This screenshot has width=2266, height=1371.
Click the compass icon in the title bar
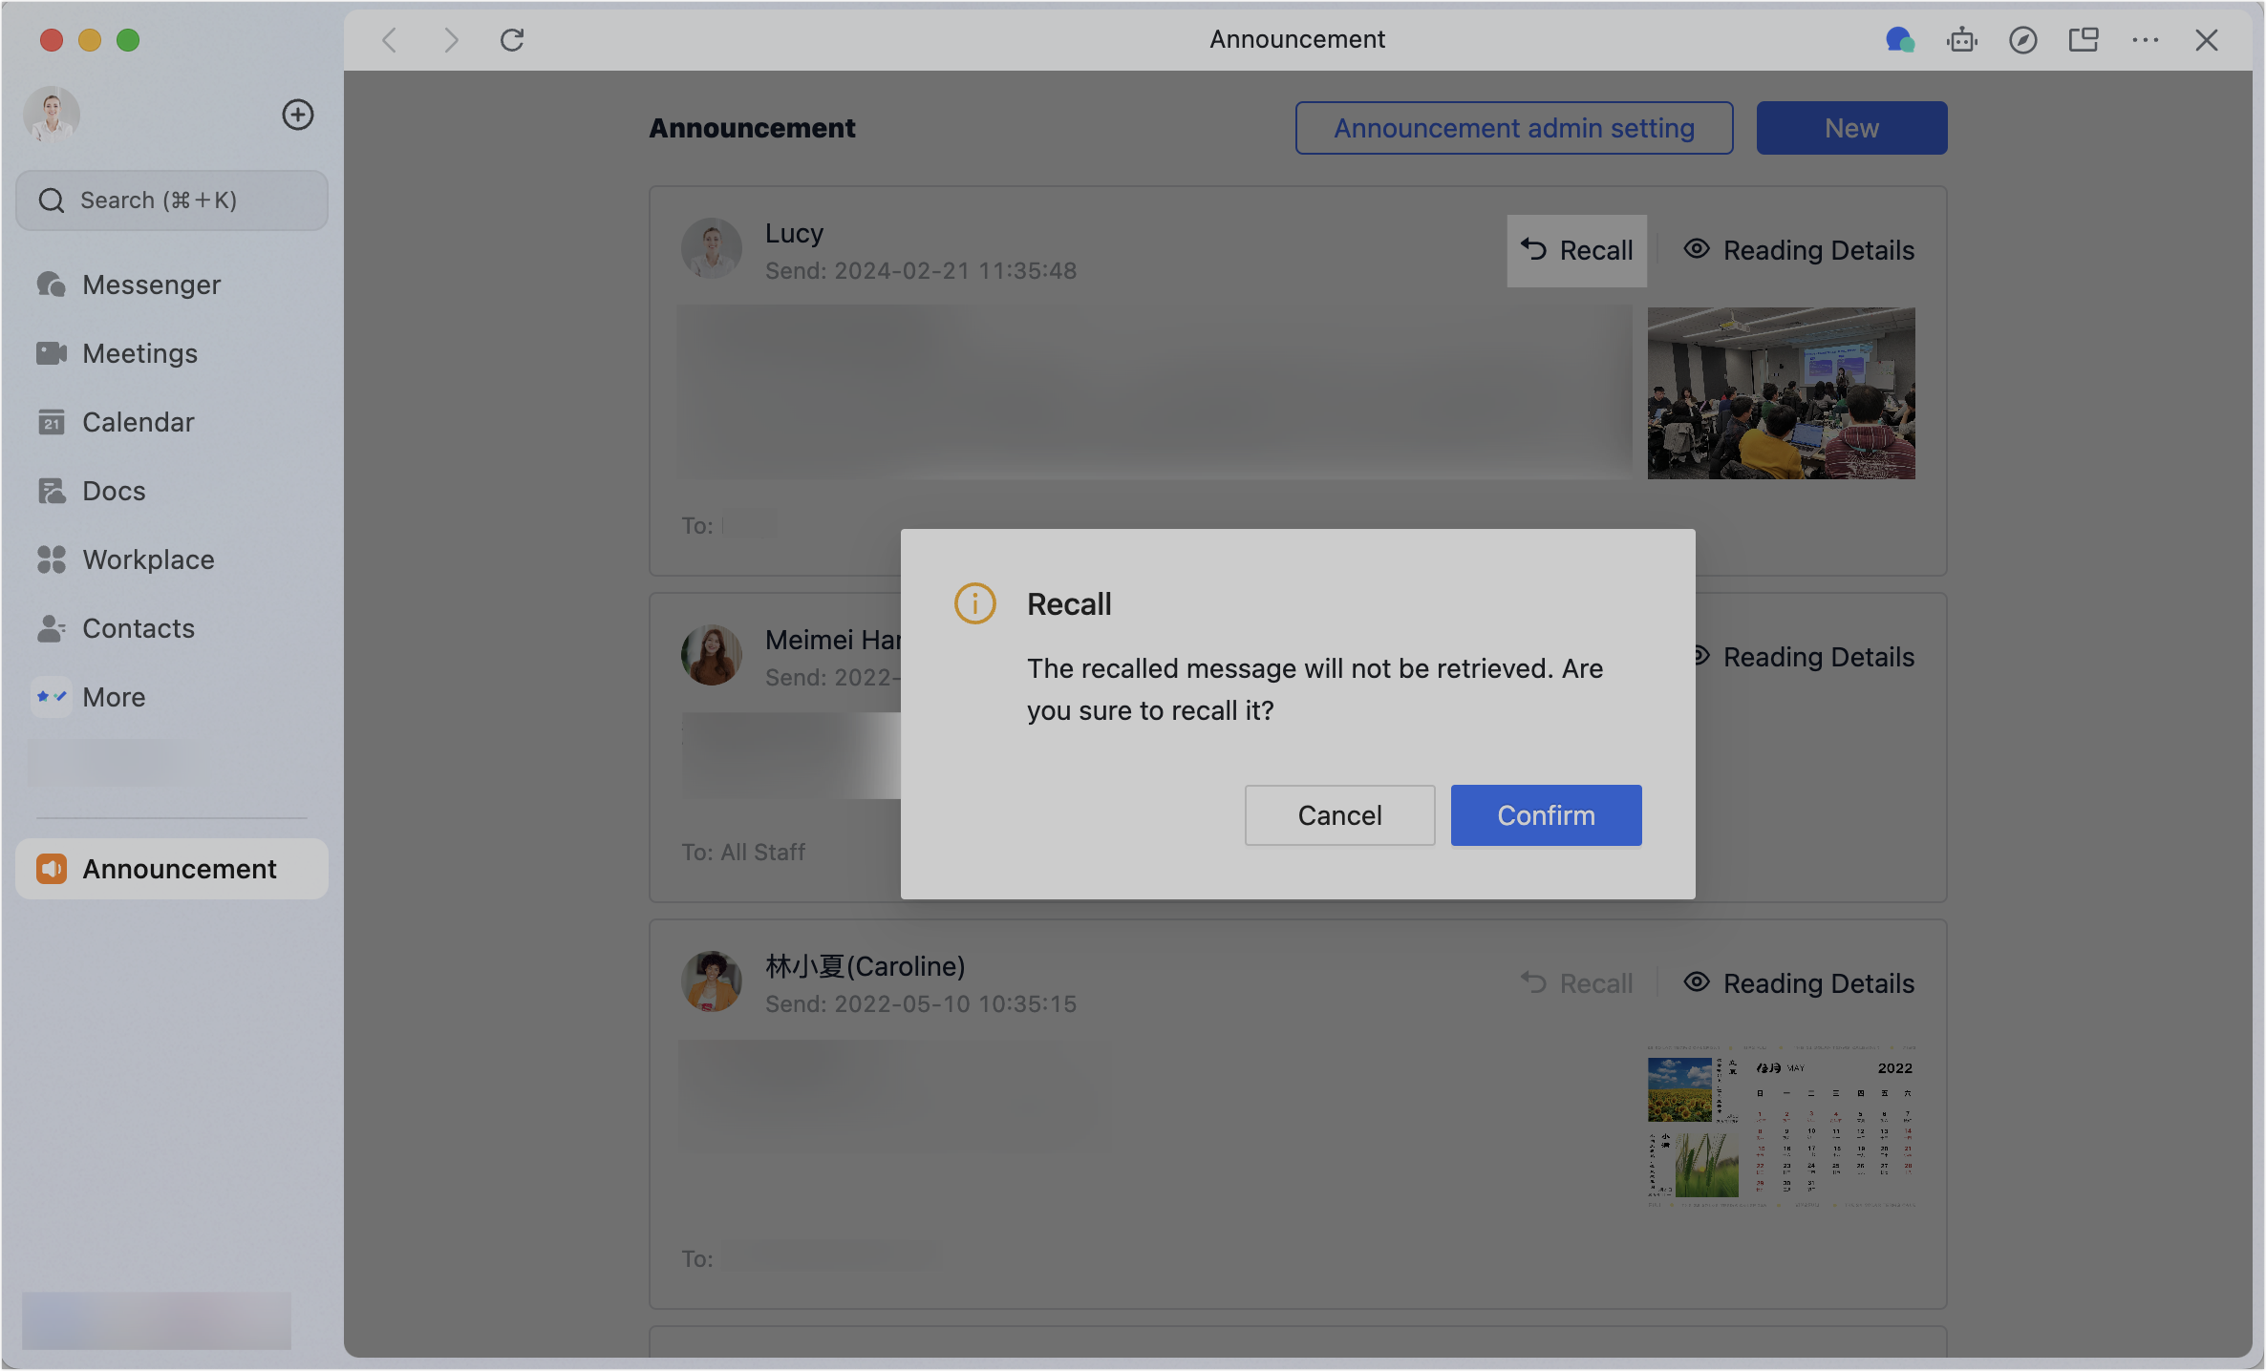point(2023,40)
